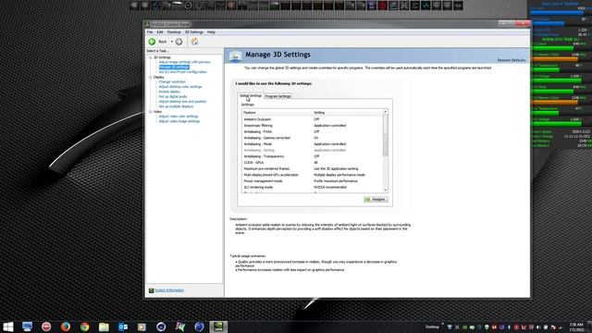Image resolution: width=592 pixels, height=333 pixels.
Task: Click the Manage 3D Settings header icon
Action: [x=235, y=56]
